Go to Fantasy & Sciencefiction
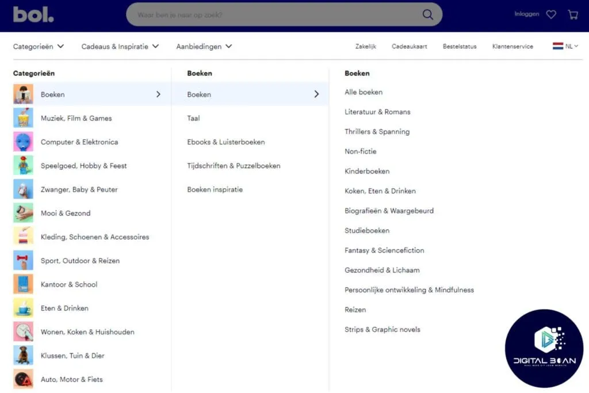This screenshot has height=393, width=589. pos(384,250)
